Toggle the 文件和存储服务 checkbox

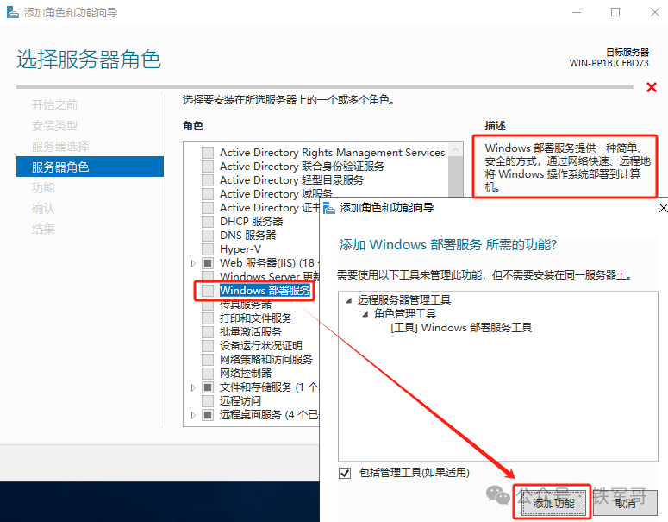coord(208,387)
